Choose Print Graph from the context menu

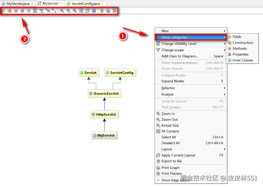(x=191, y=168)
